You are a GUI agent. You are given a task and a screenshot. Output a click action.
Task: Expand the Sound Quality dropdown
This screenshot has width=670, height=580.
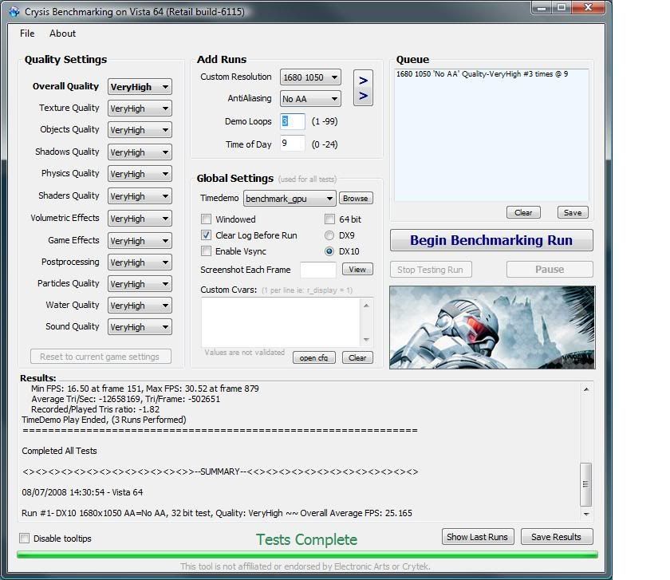pyautogui.click(x=140, y=327)
